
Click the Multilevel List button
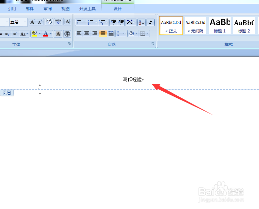tap(103, 22)
